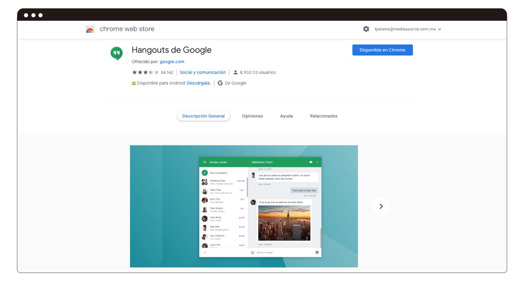
Task: Click the Descárgala Android link
Action: coord(198,83)
